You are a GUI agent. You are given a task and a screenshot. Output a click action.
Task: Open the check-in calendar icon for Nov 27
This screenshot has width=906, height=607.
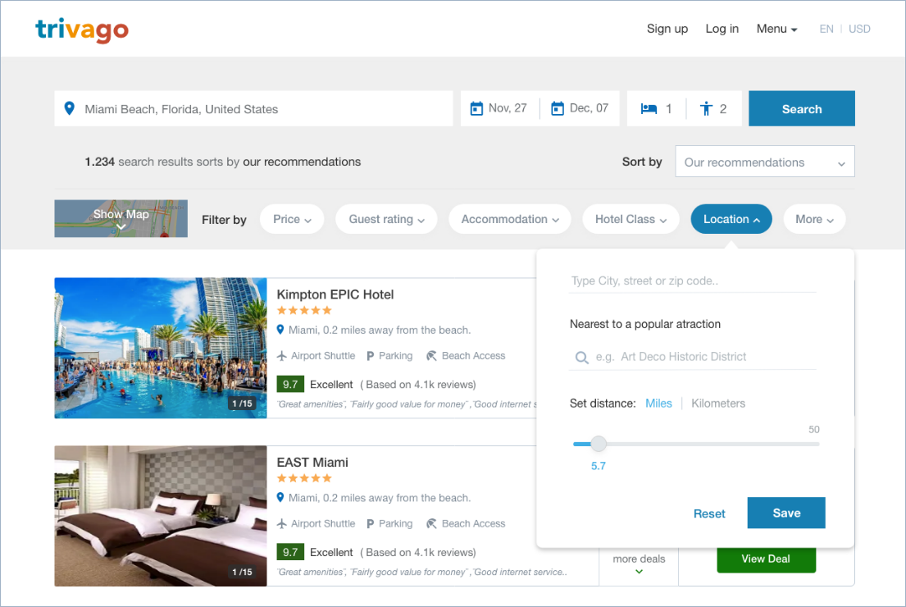pyautogui.click(x=476, y=108)
